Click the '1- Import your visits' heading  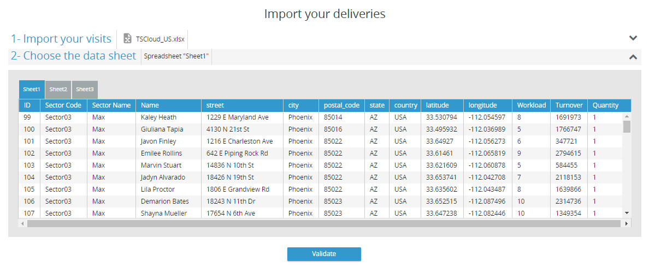click(61, 39)
